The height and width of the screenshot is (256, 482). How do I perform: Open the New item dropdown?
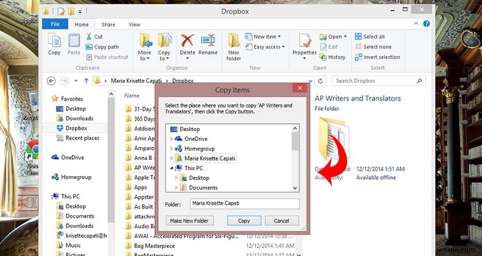pyautogui.click(x=263, y=37)
